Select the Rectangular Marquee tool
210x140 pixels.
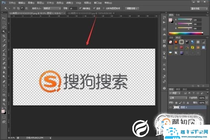click(x=4, y=23)
